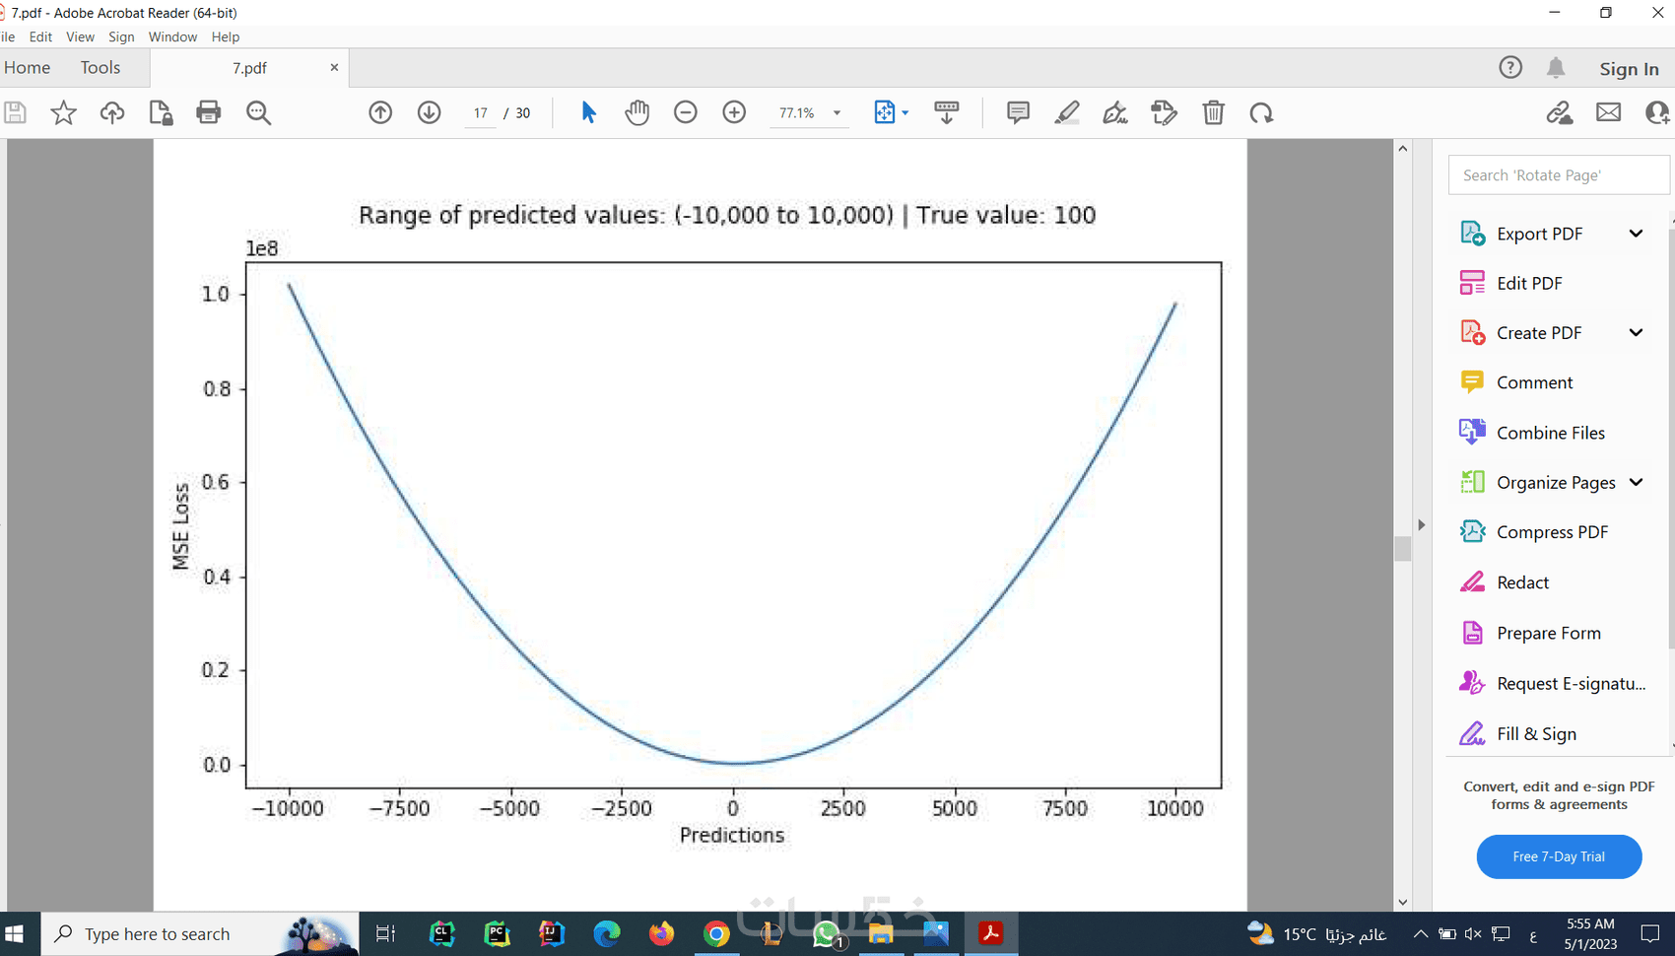Click the Sign document pen icon

click(1115, 112)
